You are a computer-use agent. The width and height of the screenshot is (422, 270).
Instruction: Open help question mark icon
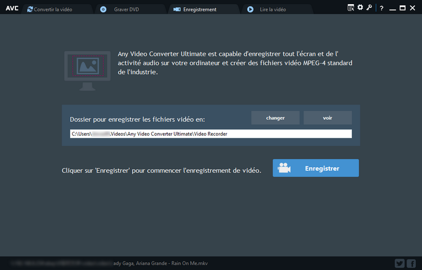pyautogui.click(x=381, y=8)
